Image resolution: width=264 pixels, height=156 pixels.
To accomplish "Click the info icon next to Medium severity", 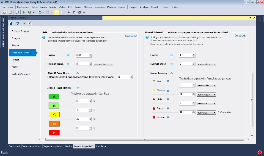I will (168, 91).
